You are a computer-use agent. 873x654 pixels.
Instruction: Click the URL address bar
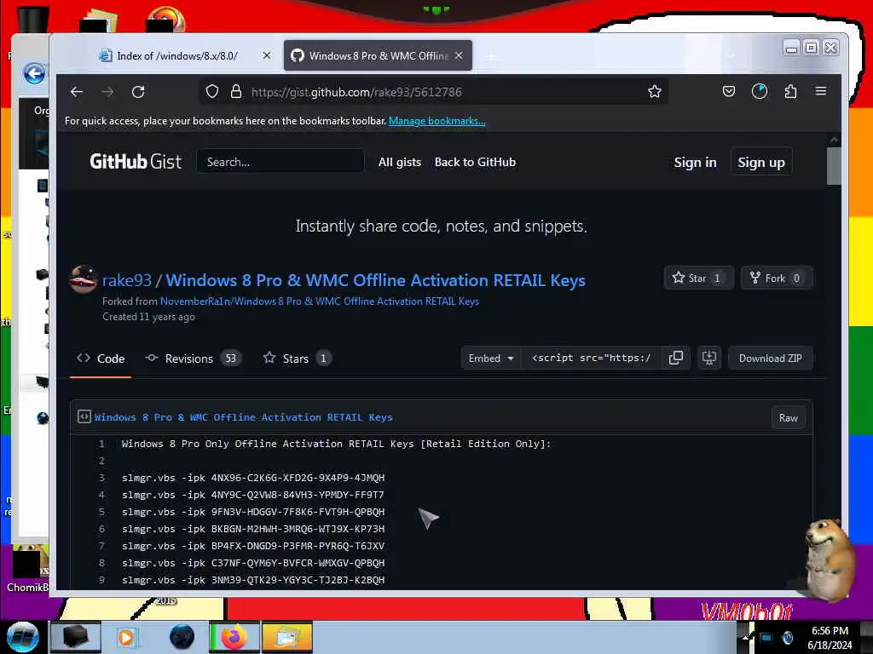pyautogui.click(x=434, y=92)
